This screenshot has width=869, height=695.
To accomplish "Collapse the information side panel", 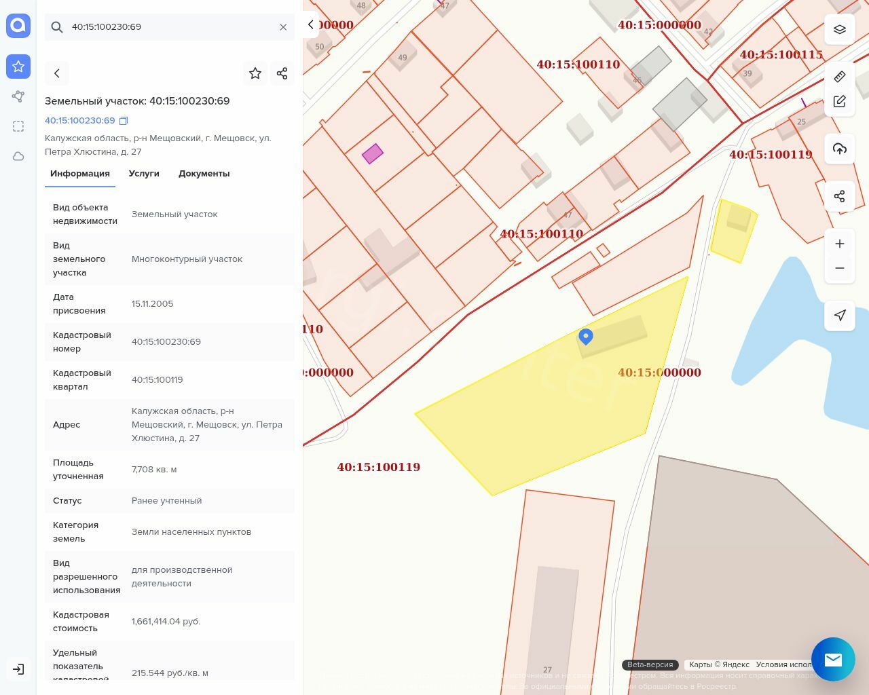I will [x=310, y=24].
